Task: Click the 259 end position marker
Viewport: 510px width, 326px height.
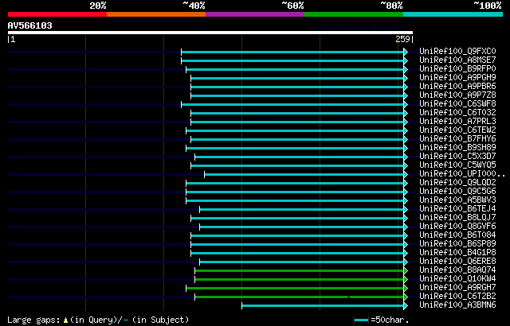Action: coord(404,39)
